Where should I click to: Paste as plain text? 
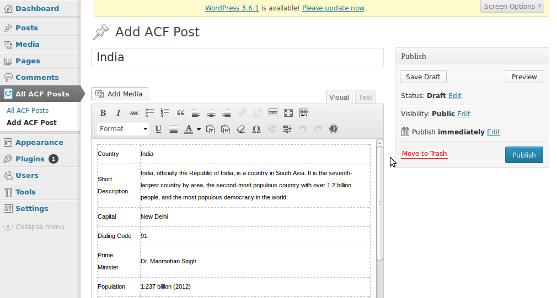click(x=210, y=129)
